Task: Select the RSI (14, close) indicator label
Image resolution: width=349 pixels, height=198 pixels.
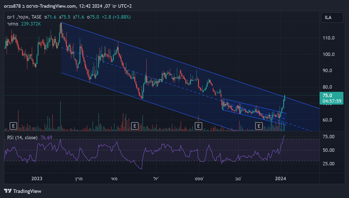Action: click(22, 137)
